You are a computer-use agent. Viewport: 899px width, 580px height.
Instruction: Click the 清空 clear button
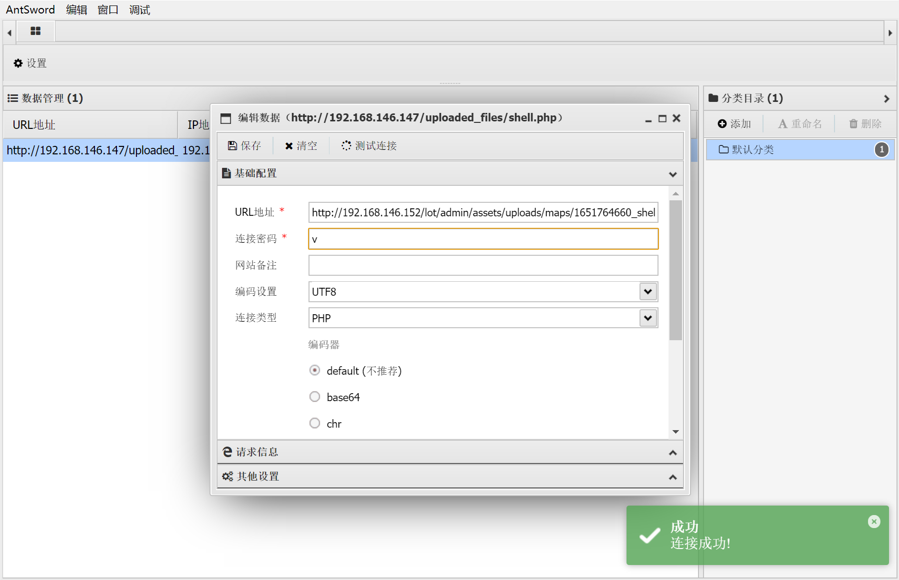tap(301, 146)
